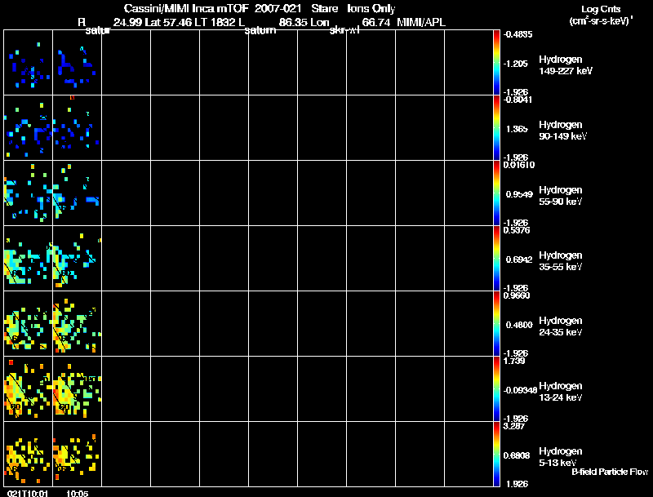Screen dimensions: 653x497
Task: Click the '0.6942' color scale value
Action: coord(519,260)
